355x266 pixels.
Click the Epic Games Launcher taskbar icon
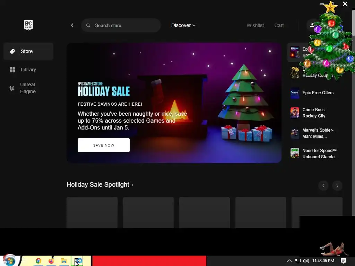coord(78,261)
